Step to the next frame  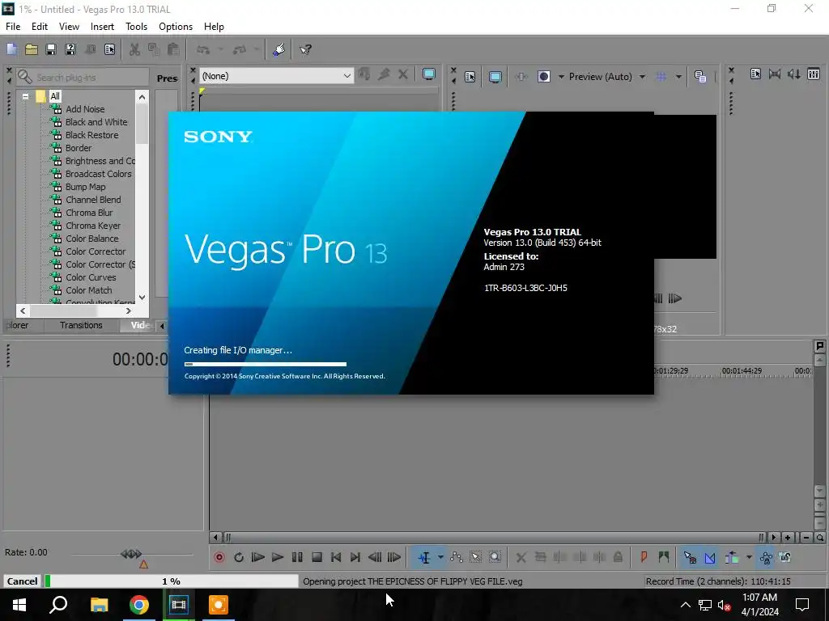394,557
